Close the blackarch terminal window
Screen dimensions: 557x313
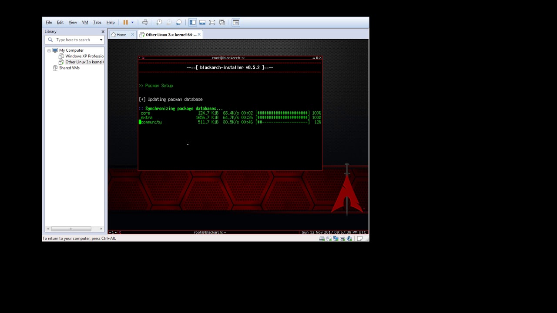click(320, 58)
